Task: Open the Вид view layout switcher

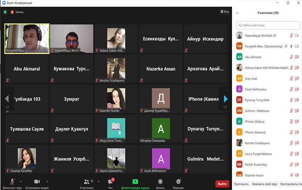Action: 225,12
